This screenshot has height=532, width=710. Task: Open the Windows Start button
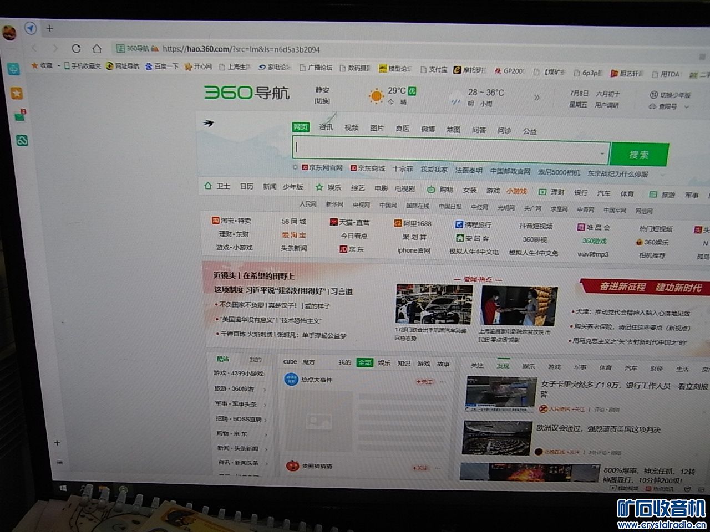(63, 487)
